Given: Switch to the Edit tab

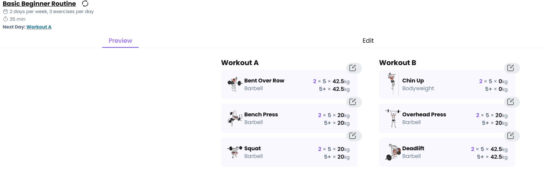Looking at the screenshot, I should (x=368, y=41).
